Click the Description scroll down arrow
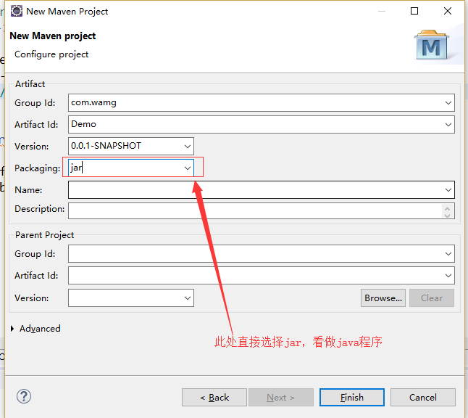The image size is (468, 418). 447,215
